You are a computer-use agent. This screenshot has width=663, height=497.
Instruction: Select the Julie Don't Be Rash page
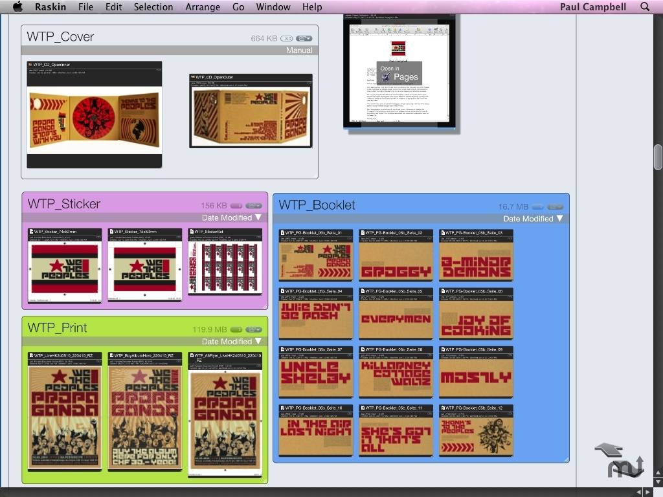point(316,314)
